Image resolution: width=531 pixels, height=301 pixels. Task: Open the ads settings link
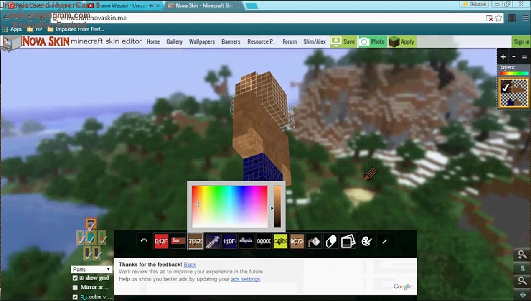[245, 279]
